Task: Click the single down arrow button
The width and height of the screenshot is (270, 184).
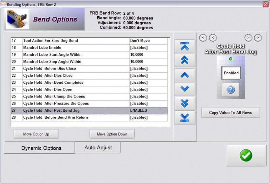Action: coord(185,89)
